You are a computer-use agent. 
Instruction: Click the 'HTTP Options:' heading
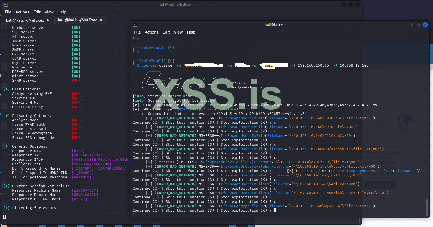coord(26,89)
